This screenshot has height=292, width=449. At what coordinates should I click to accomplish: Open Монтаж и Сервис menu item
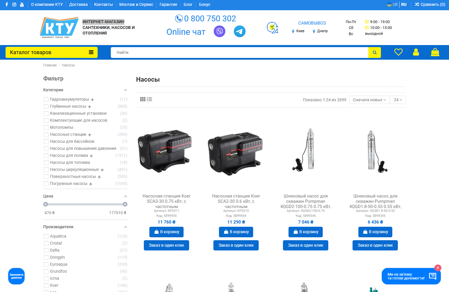(136, 4)
